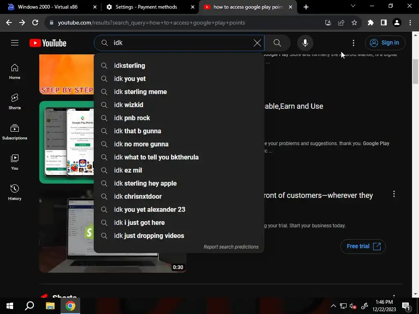419x314 pixels.
Task: Click the Chrome taskbar icon
Action: click(x=70, y=306)
